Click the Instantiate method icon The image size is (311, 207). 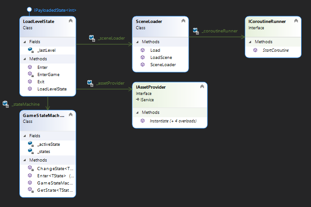click(x=142, y=121)
